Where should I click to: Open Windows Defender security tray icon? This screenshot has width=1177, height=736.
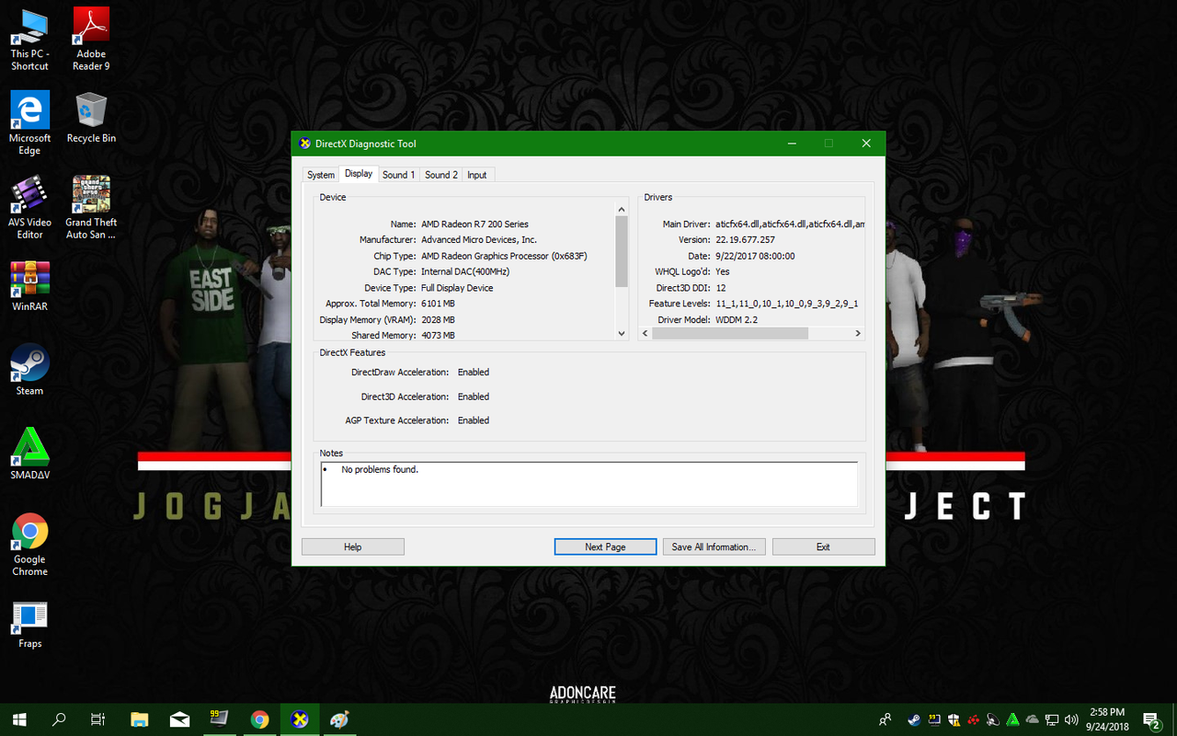pyautogui.click(x=954, y=719)
